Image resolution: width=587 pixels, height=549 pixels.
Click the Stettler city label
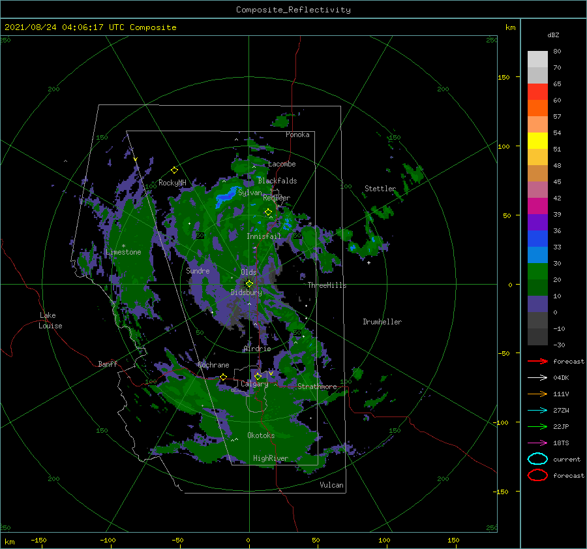pyautogui.click(x=380, y=189)
